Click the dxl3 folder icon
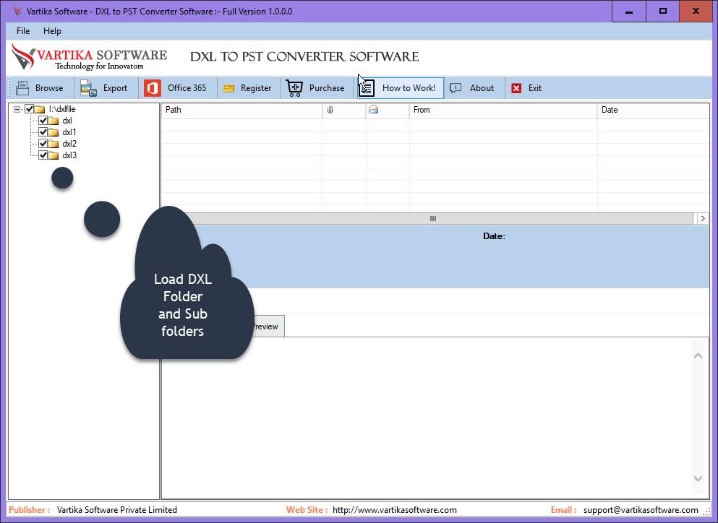This screenshot has width=718, height=523. (54, 155)
